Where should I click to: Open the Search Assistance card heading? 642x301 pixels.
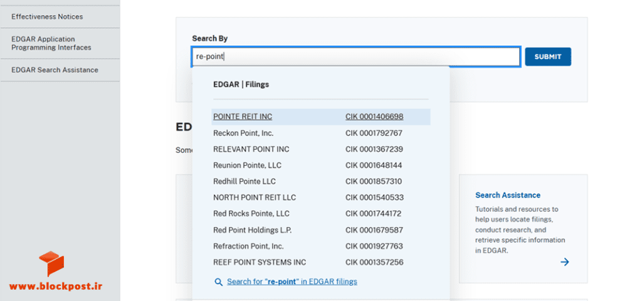click(508, 196)
